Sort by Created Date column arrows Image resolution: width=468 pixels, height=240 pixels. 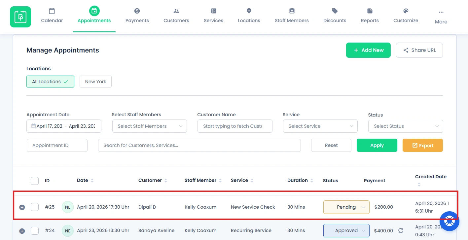coord(419,185)
